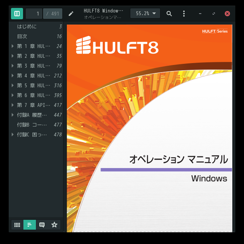
Task: Open the 55.2% zoom dropdown
Action: coord(145,13)
